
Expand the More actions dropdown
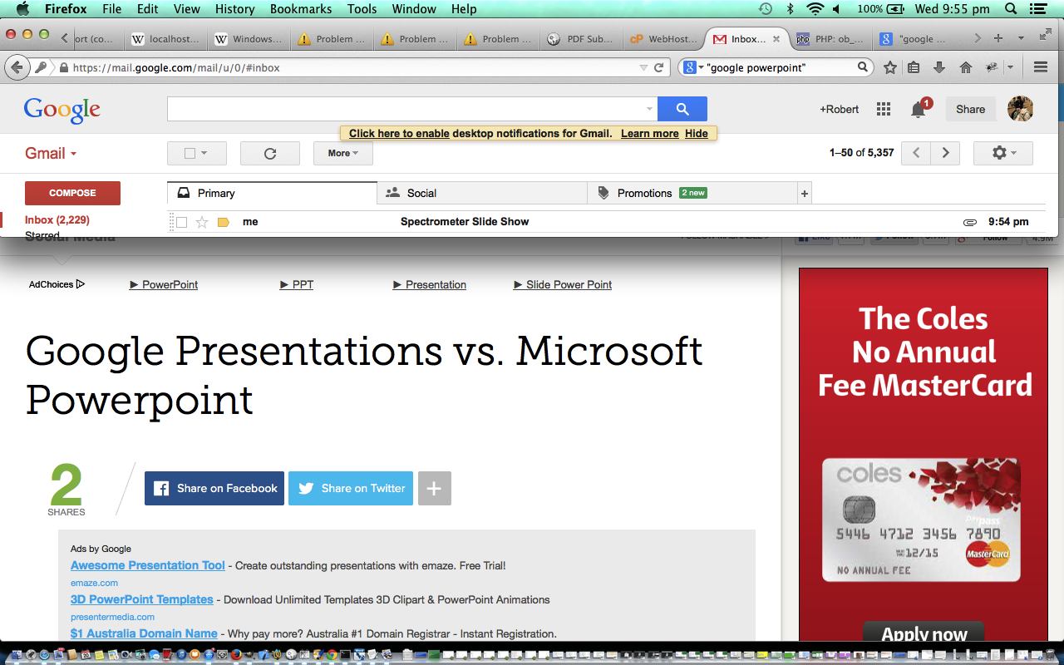point(342,153)
